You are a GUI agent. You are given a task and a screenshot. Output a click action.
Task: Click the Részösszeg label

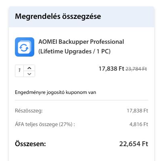click(29, 111)
